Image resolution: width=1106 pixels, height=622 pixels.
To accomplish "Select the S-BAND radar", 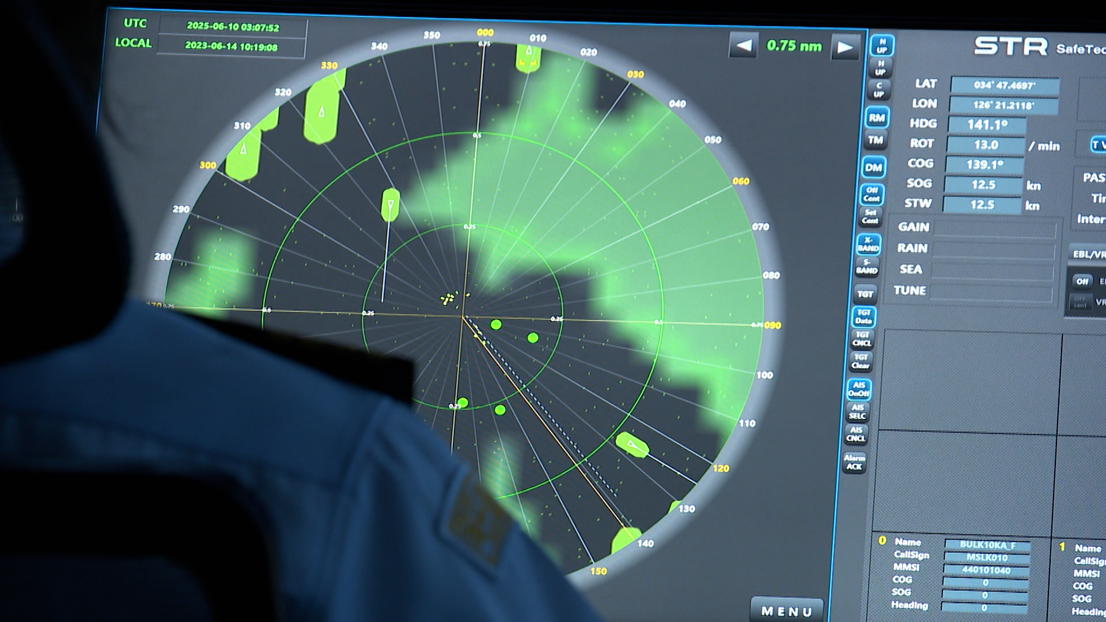I will point(866,266).
